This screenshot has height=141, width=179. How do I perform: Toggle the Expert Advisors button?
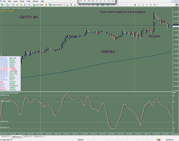click(x=56, y=5)
